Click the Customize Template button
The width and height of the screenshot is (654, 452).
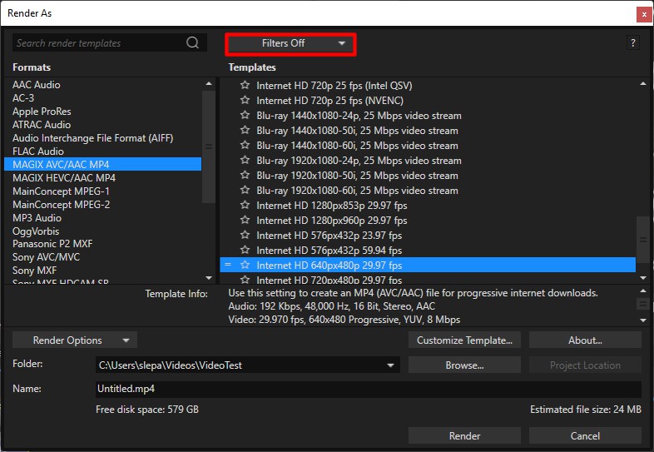pyautogui.click(x=464, y=340)
